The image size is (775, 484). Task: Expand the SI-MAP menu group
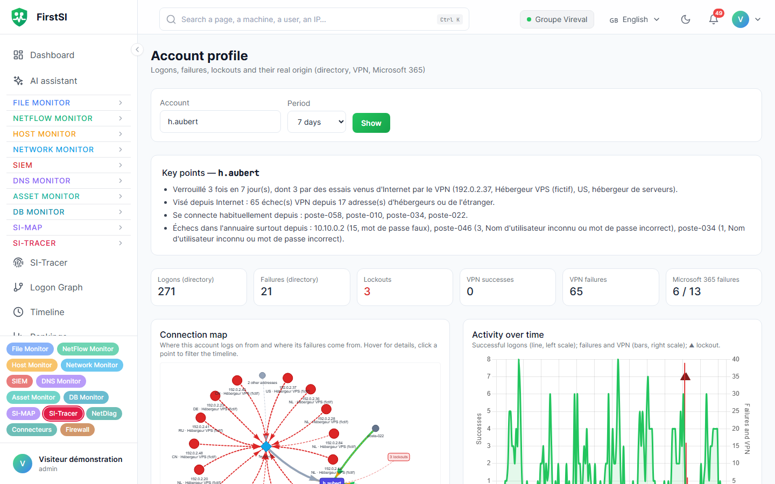68,227
